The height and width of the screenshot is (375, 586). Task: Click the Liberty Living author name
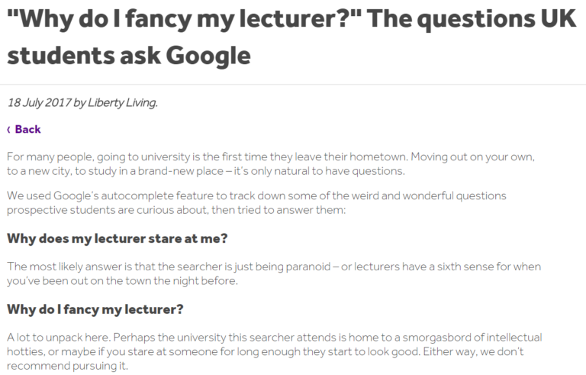(123, 102)
